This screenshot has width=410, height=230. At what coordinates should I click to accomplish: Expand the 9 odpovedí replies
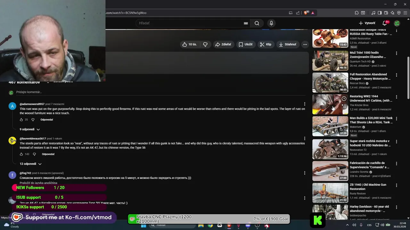30,129
